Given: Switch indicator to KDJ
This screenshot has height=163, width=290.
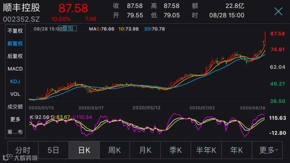Looking at the screenshot, I should 15,81.
